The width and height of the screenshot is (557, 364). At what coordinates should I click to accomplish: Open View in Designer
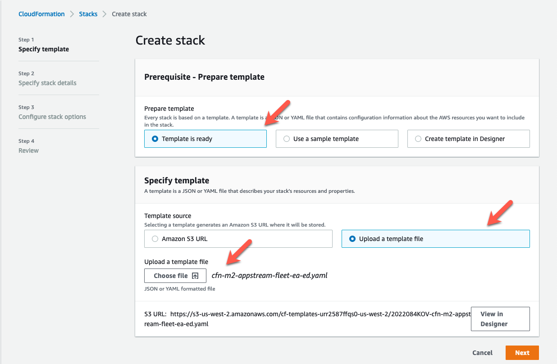(x=500, y=318)
